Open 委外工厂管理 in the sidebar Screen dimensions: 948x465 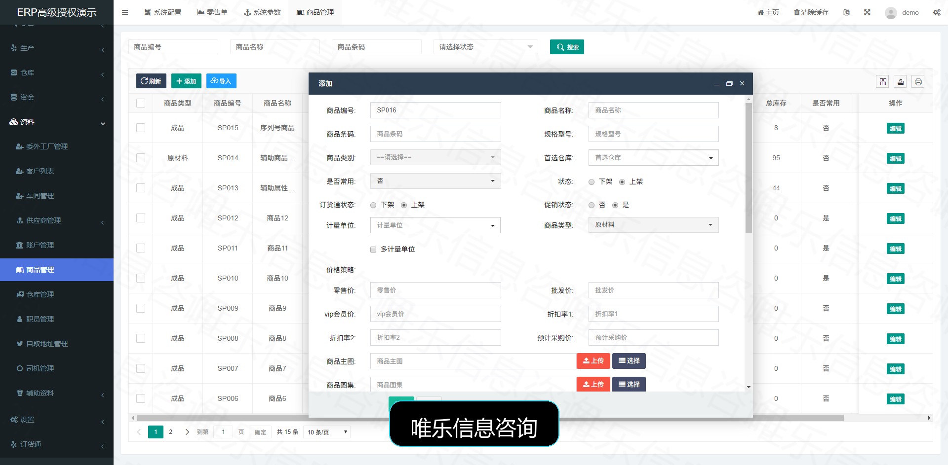(47, 146)
